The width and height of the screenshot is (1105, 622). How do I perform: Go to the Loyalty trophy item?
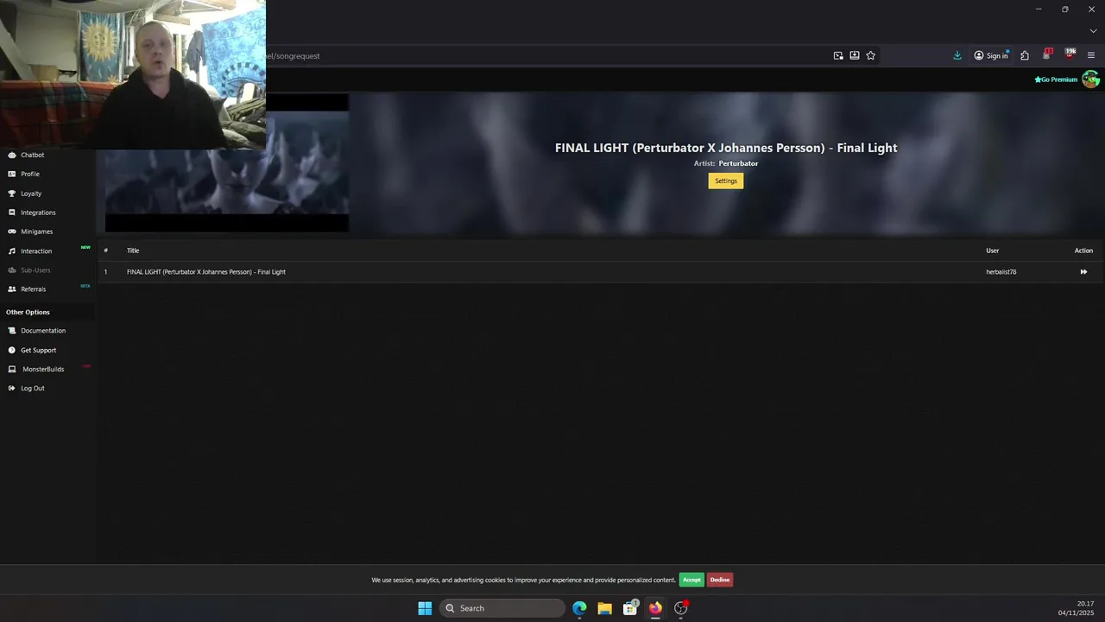pos(31,194)
